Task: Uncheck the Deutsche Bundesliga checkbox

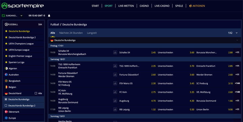Action: pyautogui.click(x=6, y=99)
